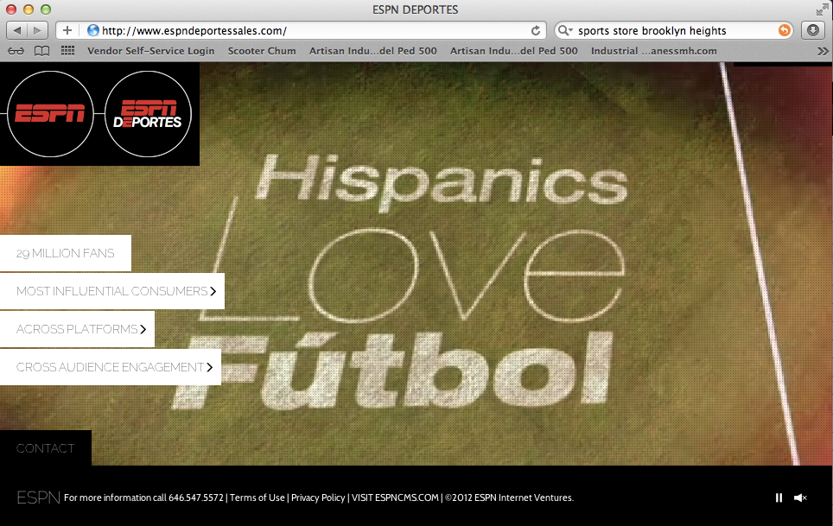Click ©2012 ESPN Internet Ventures text
The height and width of the screenshot is (526, 833).
(x=510, y=497)
